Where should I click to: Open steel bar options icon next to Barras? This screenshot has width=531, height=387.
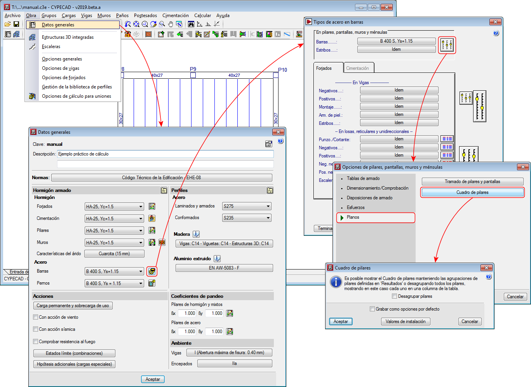[x=152, y=271]
